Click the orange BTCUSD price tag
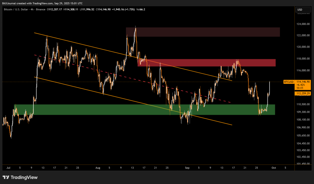This screenshot has height=184, width=314. [x=289, y=82]
